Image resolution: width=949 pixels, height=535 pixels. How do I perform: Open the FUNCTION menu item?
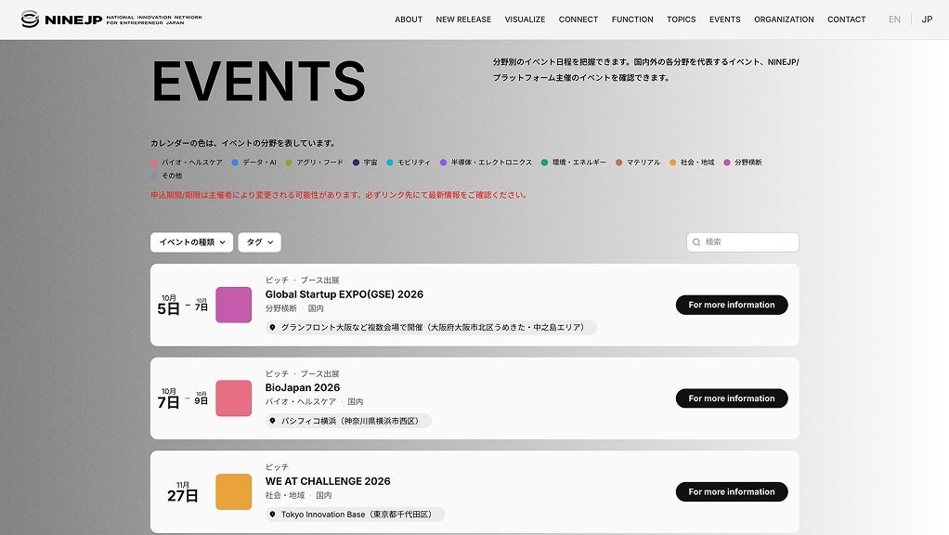[632, 20]
